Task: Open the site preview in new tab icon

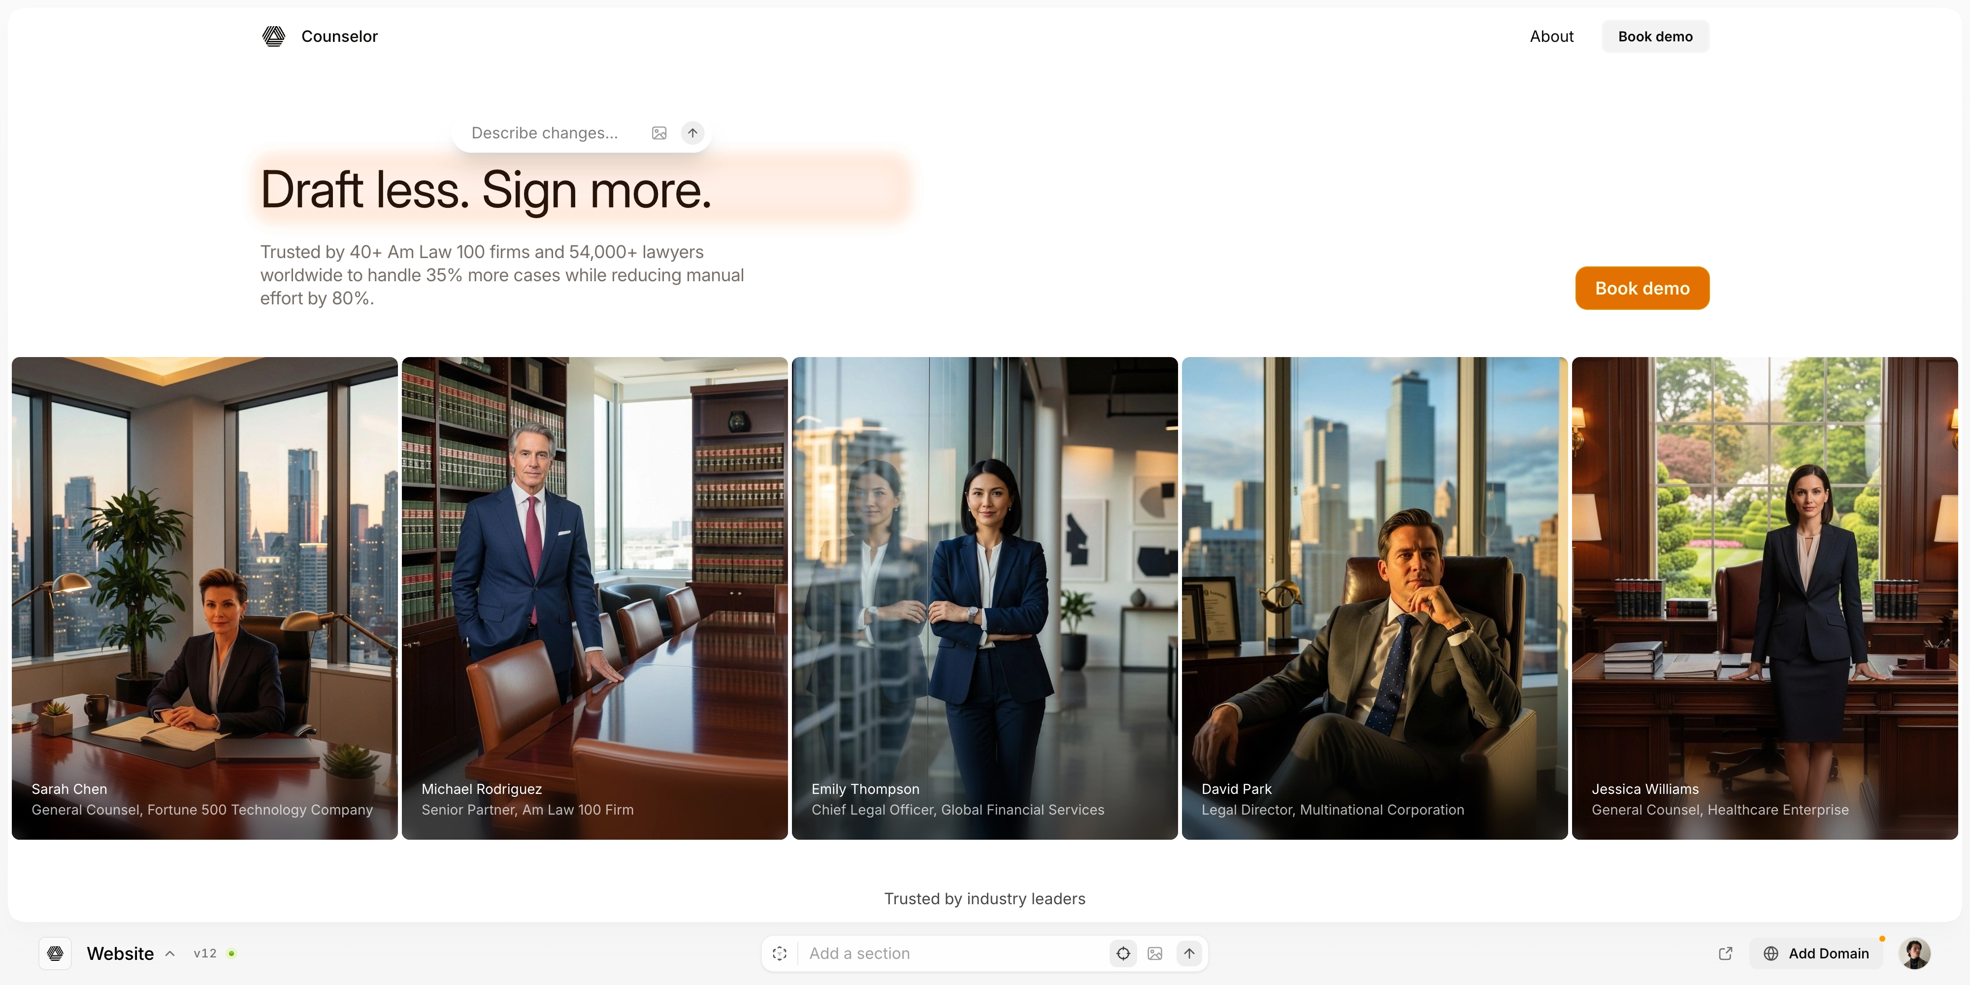Action: pos(1725,953)
